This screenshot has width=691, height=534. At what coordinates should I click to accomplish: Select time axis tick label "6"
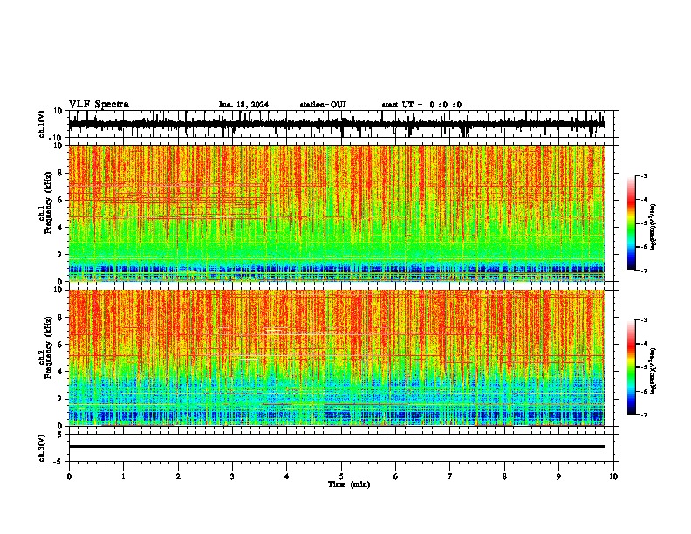click(x=396, y=476)
